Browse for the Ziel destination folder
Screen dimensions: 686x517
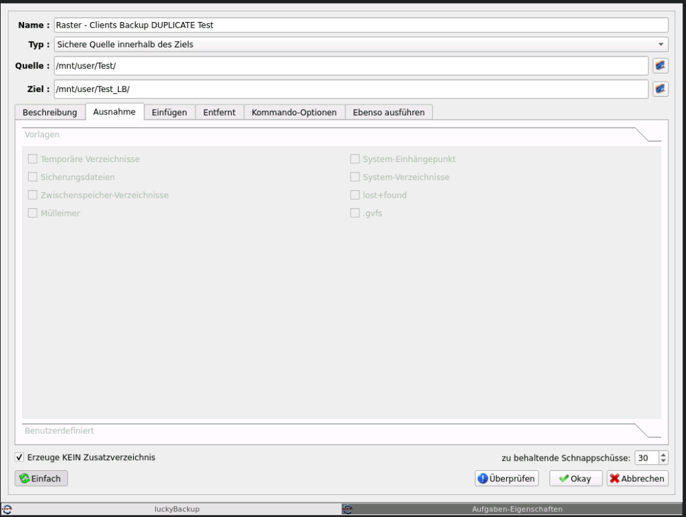click(660, 89)
